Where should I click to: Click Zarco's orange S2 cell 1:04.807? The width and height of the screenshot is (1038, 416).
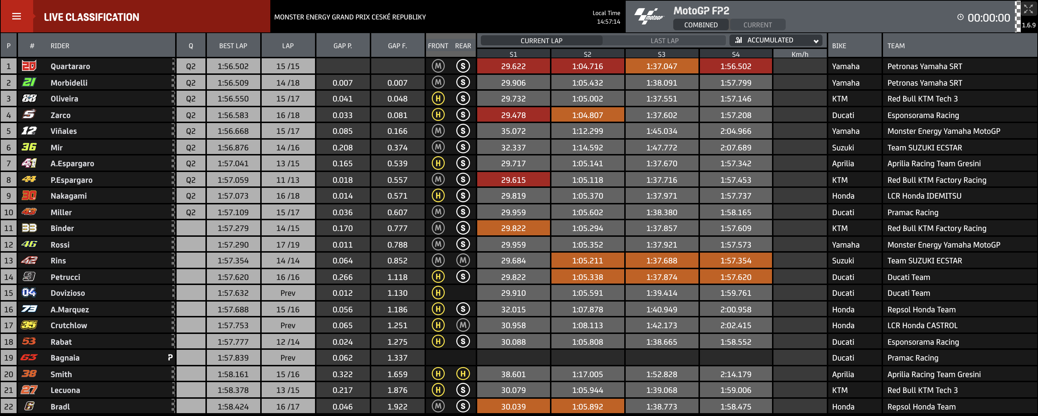coord(587,115)
